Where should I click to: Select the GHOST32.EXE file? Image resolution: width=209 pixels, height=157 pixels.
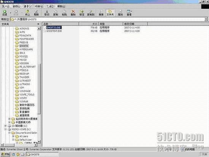54,27
